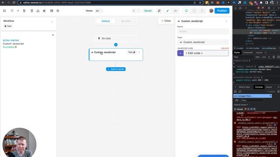Open the index CSS source link
The image size is (280, 157).
click(269, 67)
